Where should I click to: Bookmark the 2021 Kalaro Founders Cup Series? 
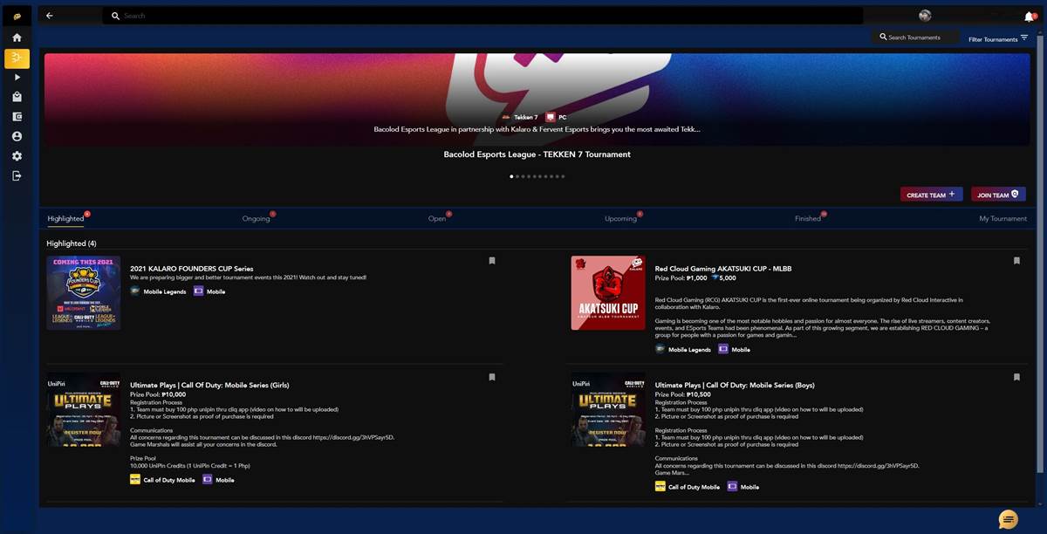(492, 261)
